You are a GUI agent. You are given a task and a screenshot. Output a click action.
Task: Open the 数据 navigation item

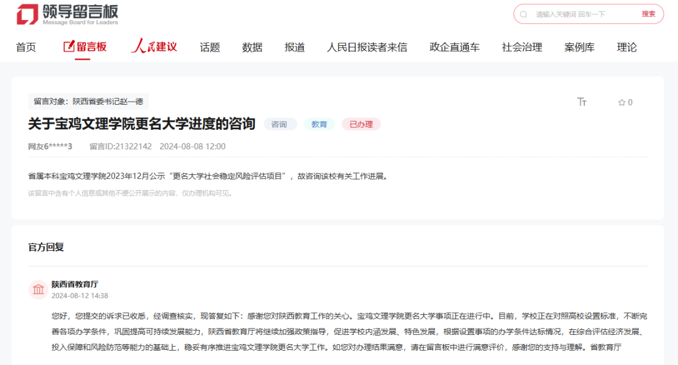[x=252, y=47]
